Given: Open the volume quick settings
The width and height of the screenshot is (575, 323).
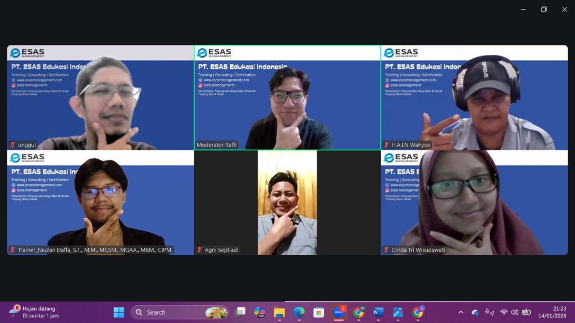Looking at the screenshot, I should [x=514, y=312].
